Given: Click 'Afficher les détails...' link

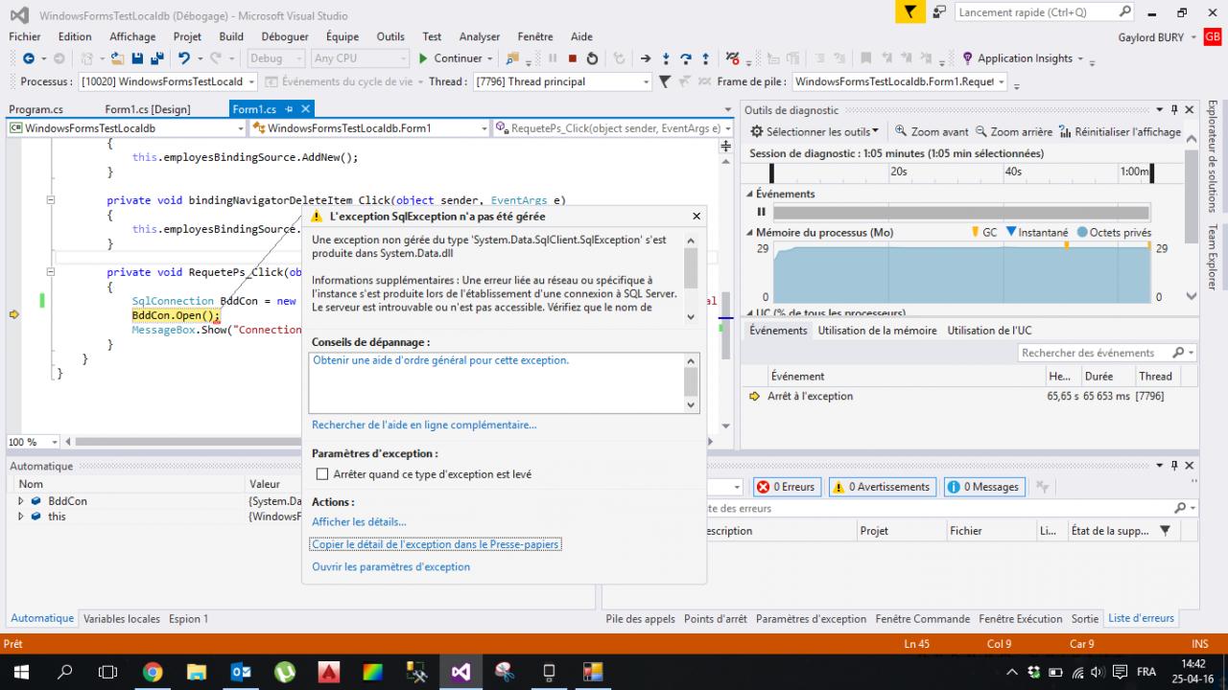Looking at the screenshot, I should point(359,522).
